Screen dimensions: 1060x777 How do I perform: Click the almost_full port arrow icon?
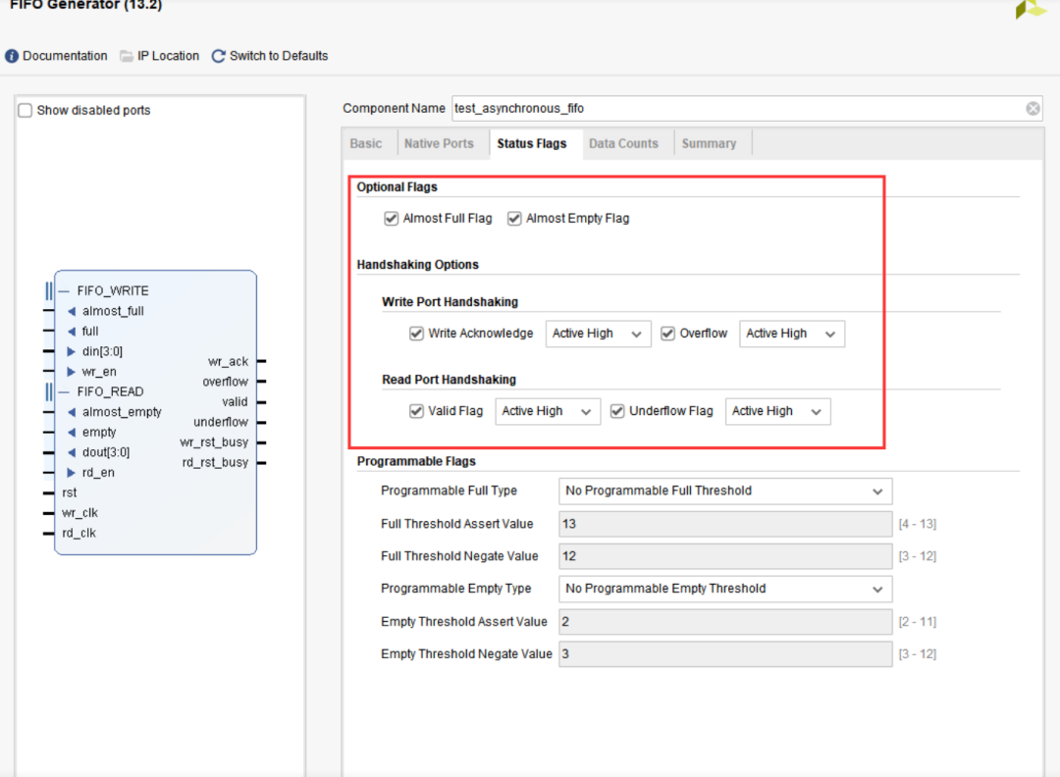coord(72,311)
